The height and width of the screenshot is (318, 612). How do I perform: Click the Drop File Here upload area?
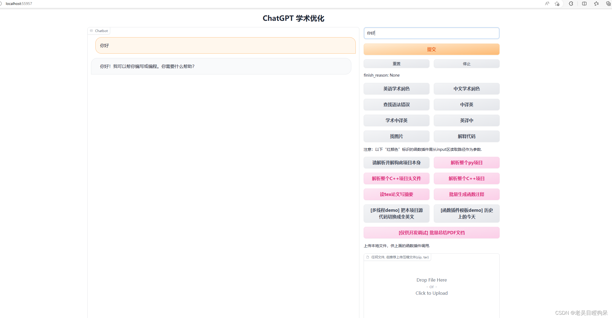click(431, 286)
